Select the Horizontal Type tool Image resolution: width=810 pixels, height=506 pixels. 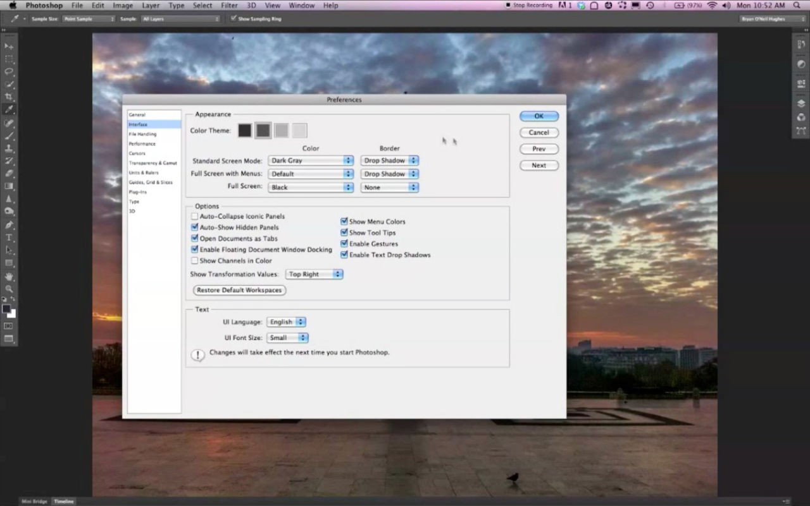coord(9,238)
